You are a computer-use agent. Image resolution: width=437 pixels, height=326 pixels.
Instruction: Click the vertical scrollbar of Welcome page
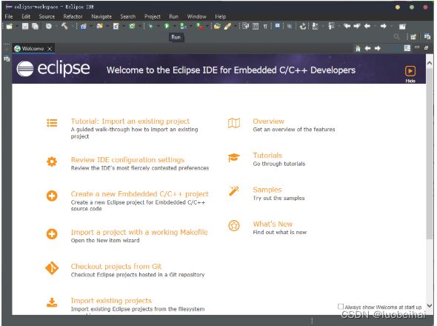[x=430, y=153]
